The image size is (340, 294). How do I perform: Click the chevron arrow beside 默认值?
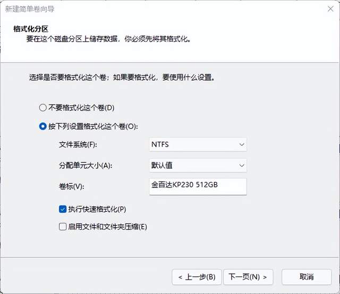242,165
